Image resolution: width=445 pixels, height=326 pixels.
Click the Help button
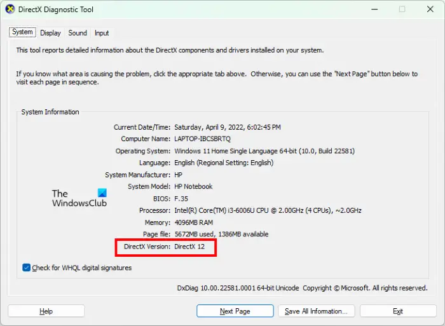coord(46,311)
